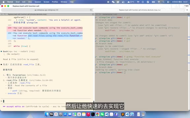
Task: Open Calendar from the Dock
Action: (x=79, y=114)
